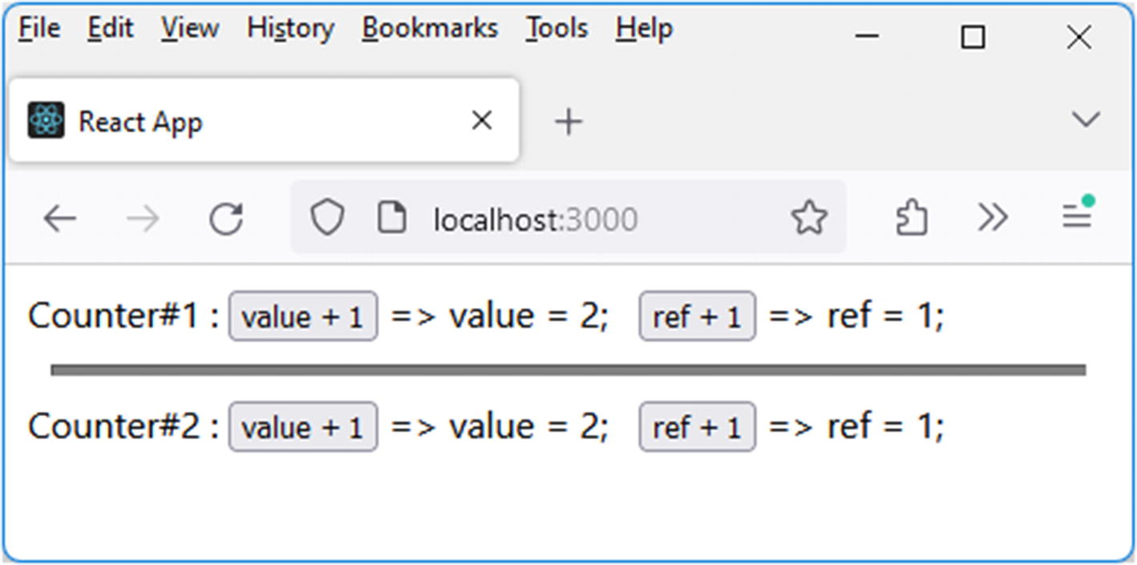Open the Firefox application hamburger menu

(x=1077, y=216)
